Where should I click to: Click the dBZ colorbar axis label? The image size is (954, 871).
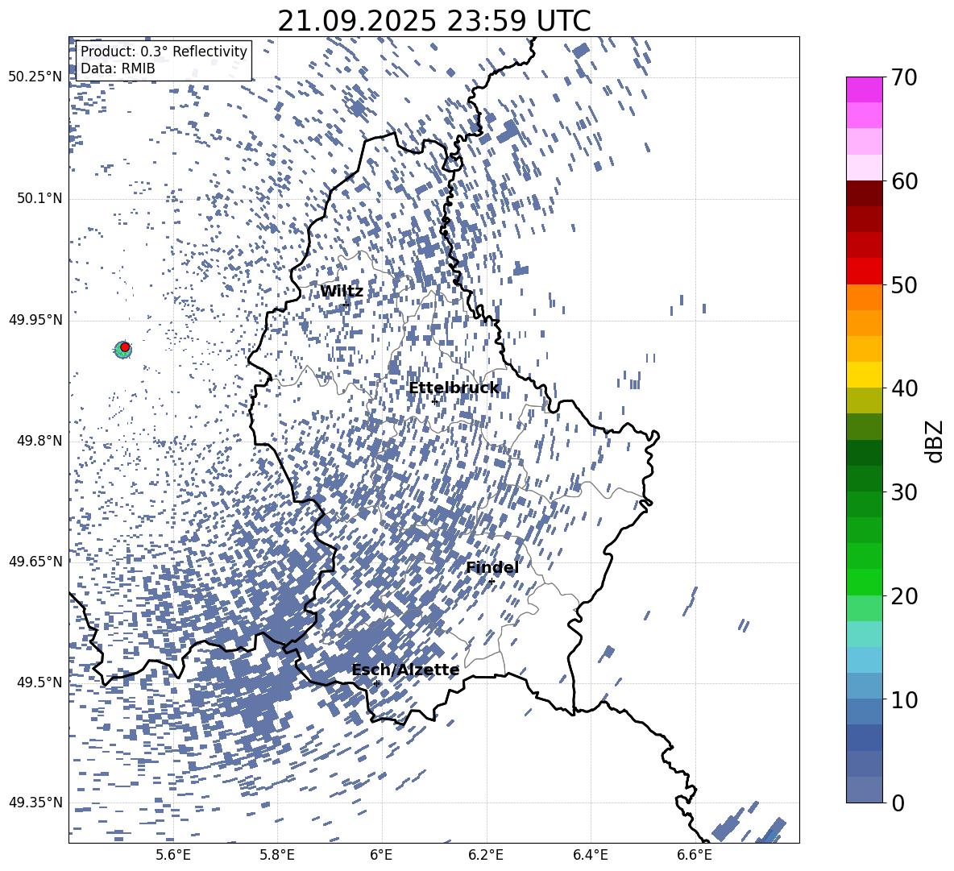click(x=935, y=441)
